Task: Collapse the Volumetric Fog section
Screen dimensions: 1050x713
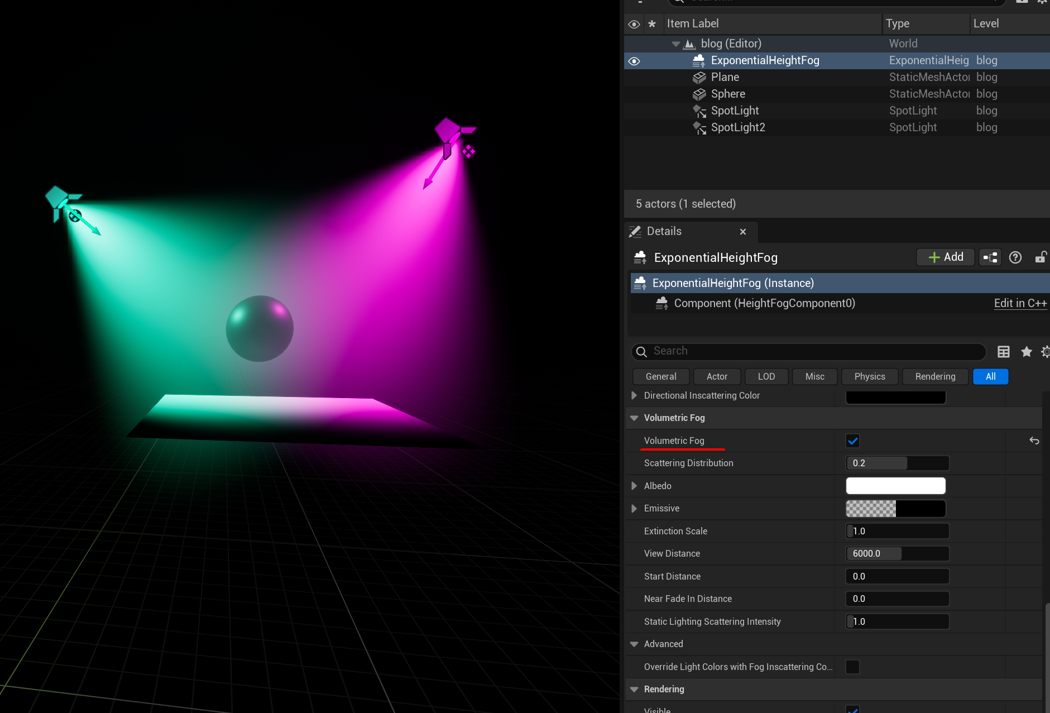Action: pos(634,418)
